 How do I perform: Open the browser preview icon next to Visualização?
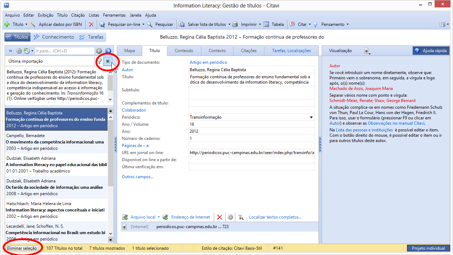tap(367, 51)
